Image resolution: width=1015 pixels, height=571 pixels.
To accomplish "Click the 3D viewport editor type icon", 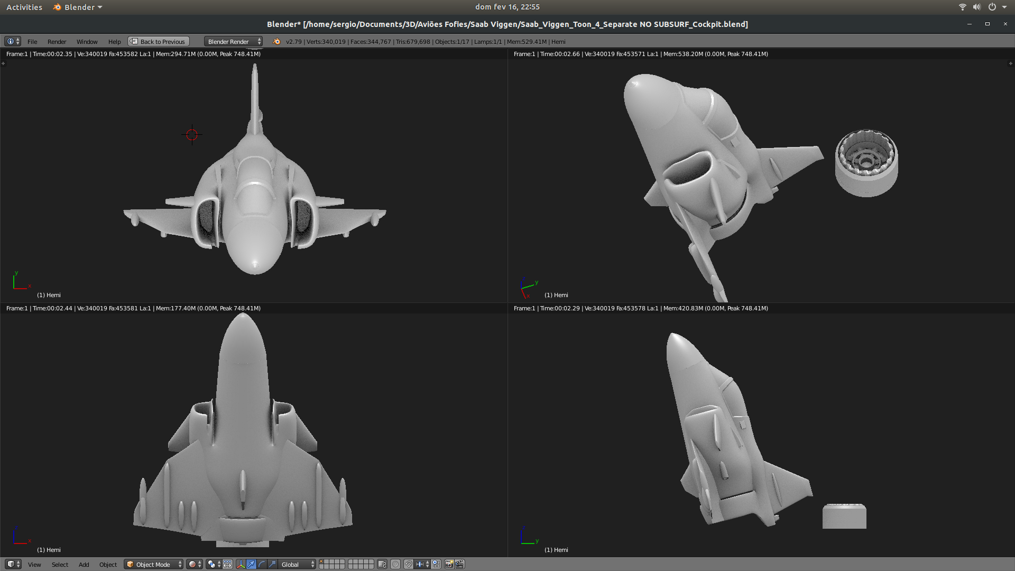I will (x=11, y=564).
